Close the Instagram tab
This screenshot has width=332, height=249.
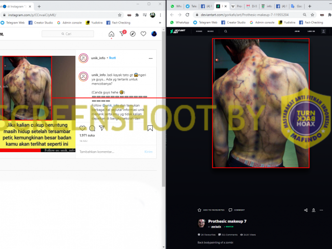click(x=30, y=6)
